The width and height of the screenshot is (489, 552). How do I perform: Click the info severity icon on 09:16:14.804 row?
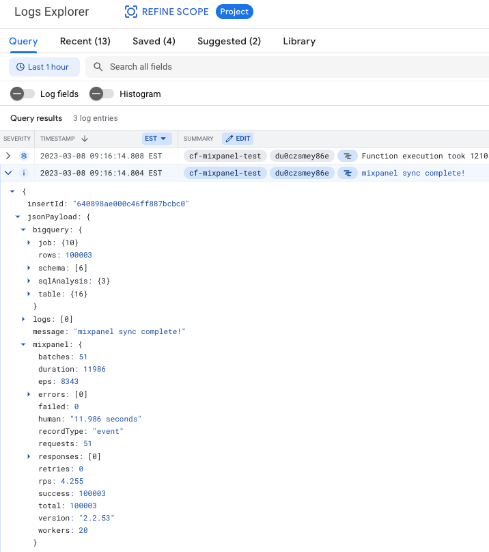[x=24, y=173]
